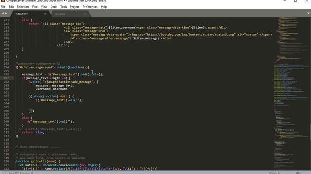Open the File menu
This screenshot has height=174, width=311.
[x=3, y=7]
